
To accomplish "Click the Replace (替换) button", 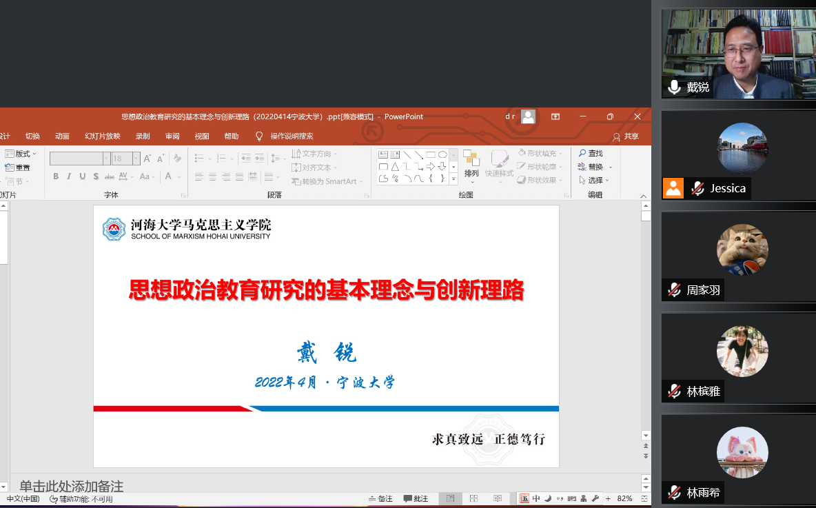I will tap(595, 167).
